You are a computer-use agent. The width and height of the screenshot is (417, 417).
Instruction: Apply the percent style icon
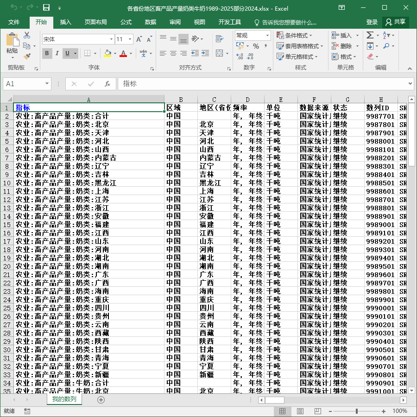(x=256, y=46)
